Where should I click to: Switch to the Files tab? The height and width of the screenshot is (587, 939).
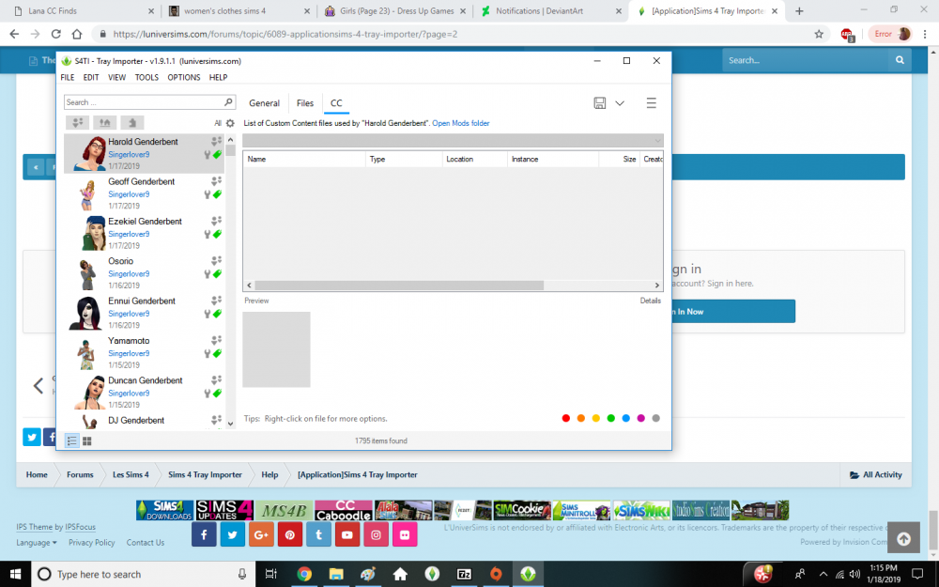pyautogui.click(x=305, y=103)
